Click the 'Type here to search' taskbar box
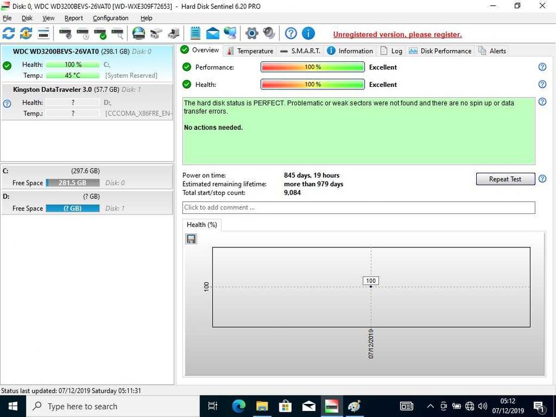 (x=113, y=406)
